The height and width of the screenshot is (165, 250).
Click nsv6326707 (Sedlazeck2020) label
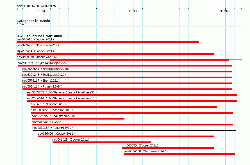coord(53,116)
